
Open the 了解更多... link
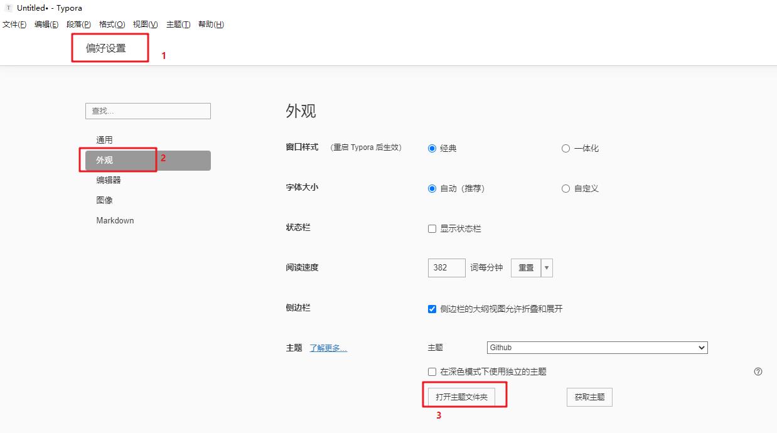[x=328, y=348]
